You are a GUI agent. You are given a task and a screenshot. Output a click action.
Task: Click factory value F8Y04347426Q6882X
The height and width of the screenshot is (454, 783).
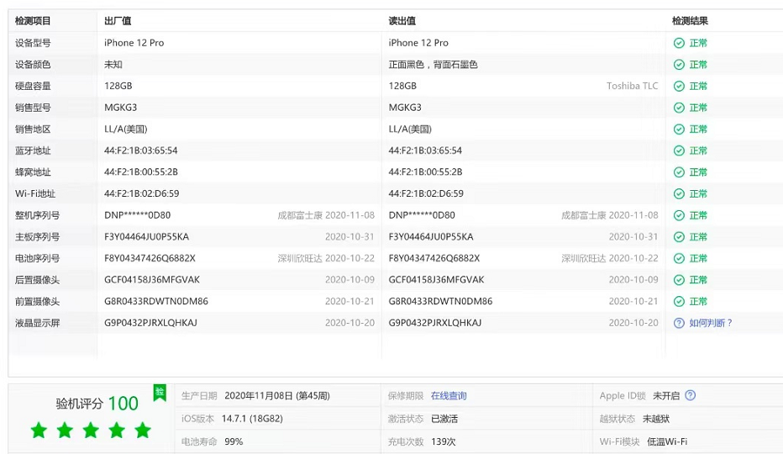point(150,258)
